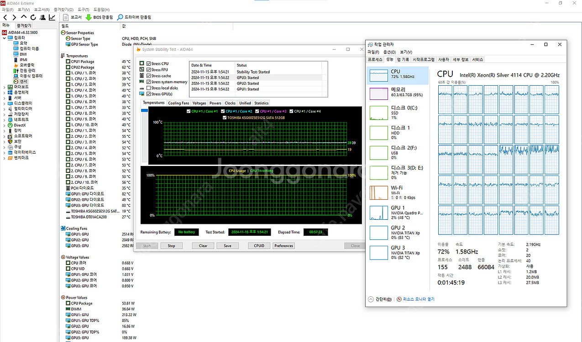The image size is (582, 342).
Task: Select Wi-Fi in Task Manager sidebar
Action: 398,192
